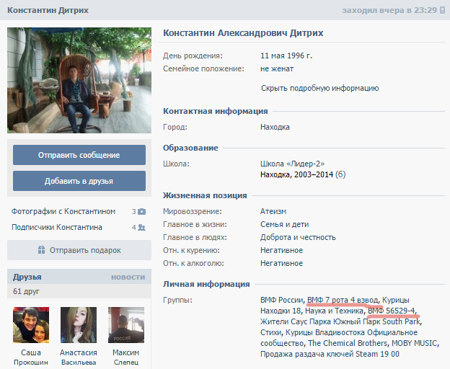
Task: Open the 'ВМФ 7 рота 4 взвод' group
Action: point(342,299)
